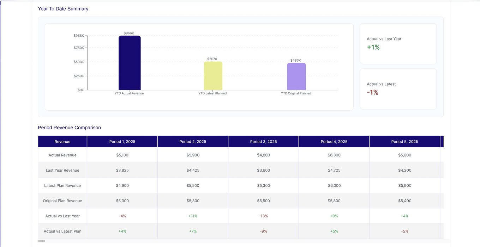Click the $5,600 Actual Revenue cell
480x247 pixels.
405,155
